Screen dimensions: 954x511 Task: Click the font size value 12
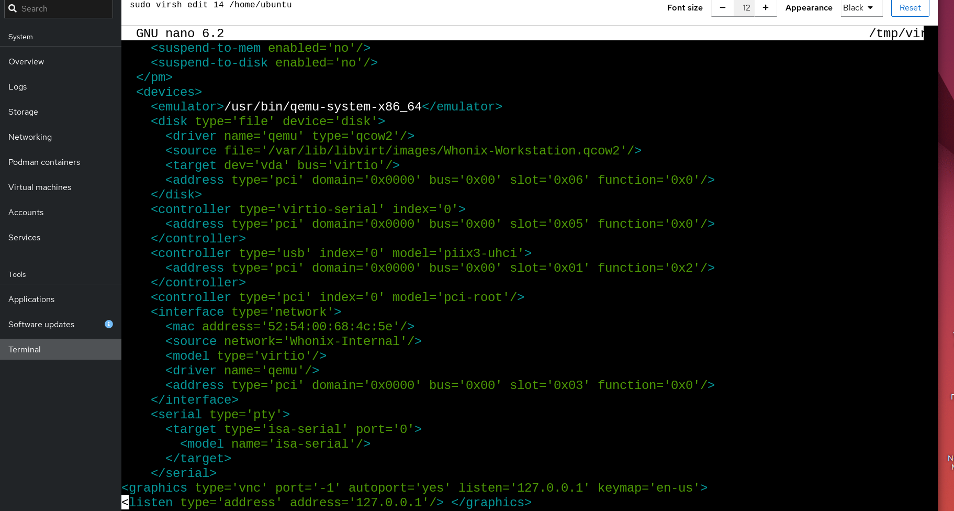(746, 8)
